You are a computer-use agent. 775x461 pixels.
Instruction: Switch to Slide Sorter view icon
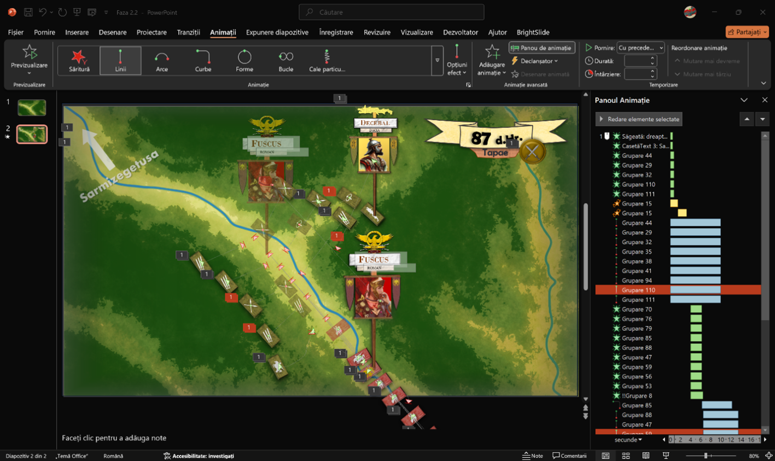tap(626, 456)
